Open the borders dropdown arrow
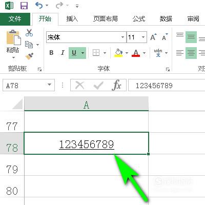Screen dimensions: 205x205 tap(105, 53)
